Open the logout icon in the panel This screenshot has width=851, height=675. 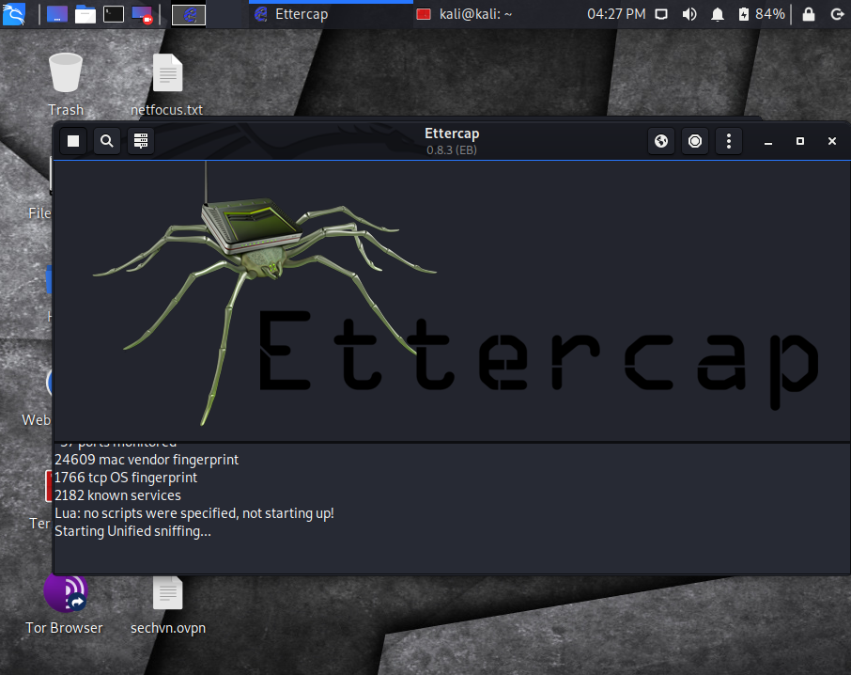[838, 14]
